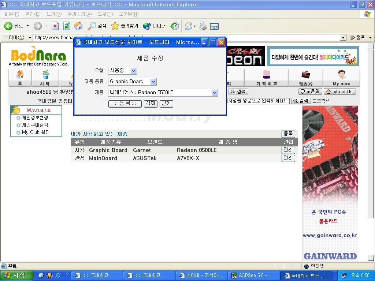Click the 등록 button in the dialog

click(125, 104)
